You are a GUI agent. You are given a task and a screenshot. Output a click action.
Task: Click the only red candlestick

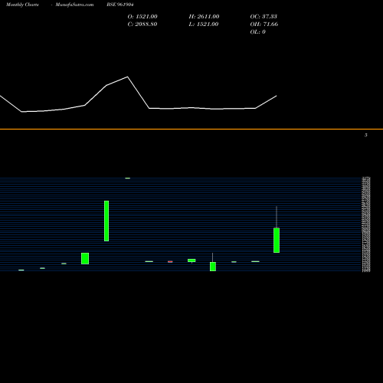coord(170,262)
